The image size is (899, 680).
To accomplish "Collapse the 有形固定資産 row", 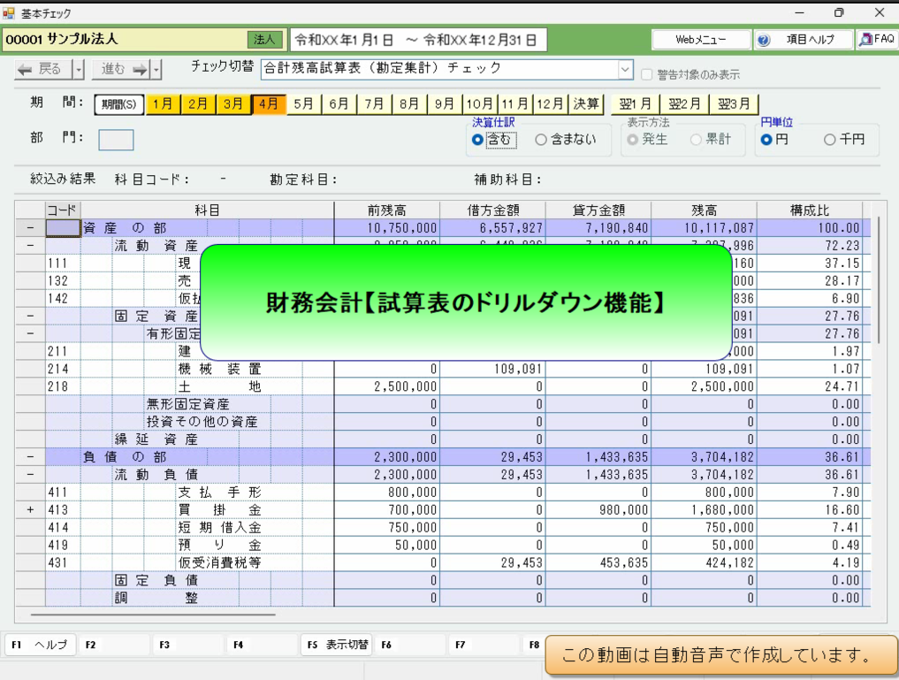I will [30, 333].
